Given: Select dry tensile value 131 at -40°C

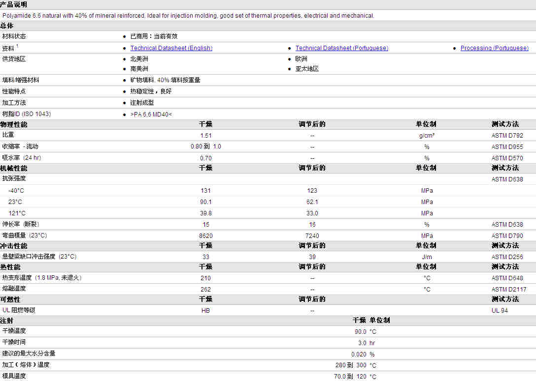Looking at the screenshot, I should click(x=206, y=190).
